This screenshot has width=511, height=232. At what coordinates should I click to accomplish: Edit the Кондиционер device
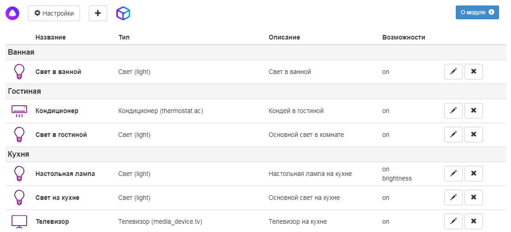click(x=453, y=111)
